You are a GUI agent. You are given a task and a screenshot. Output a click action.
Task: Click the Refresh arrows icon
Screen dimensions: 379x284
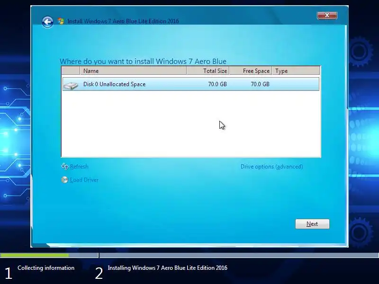click(65, 167)
